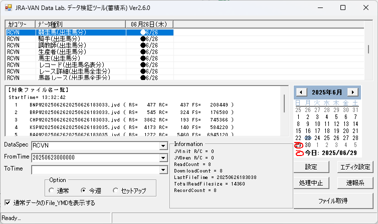Go to next month in calendar
378x224 pixels.
tap(353, 92)
